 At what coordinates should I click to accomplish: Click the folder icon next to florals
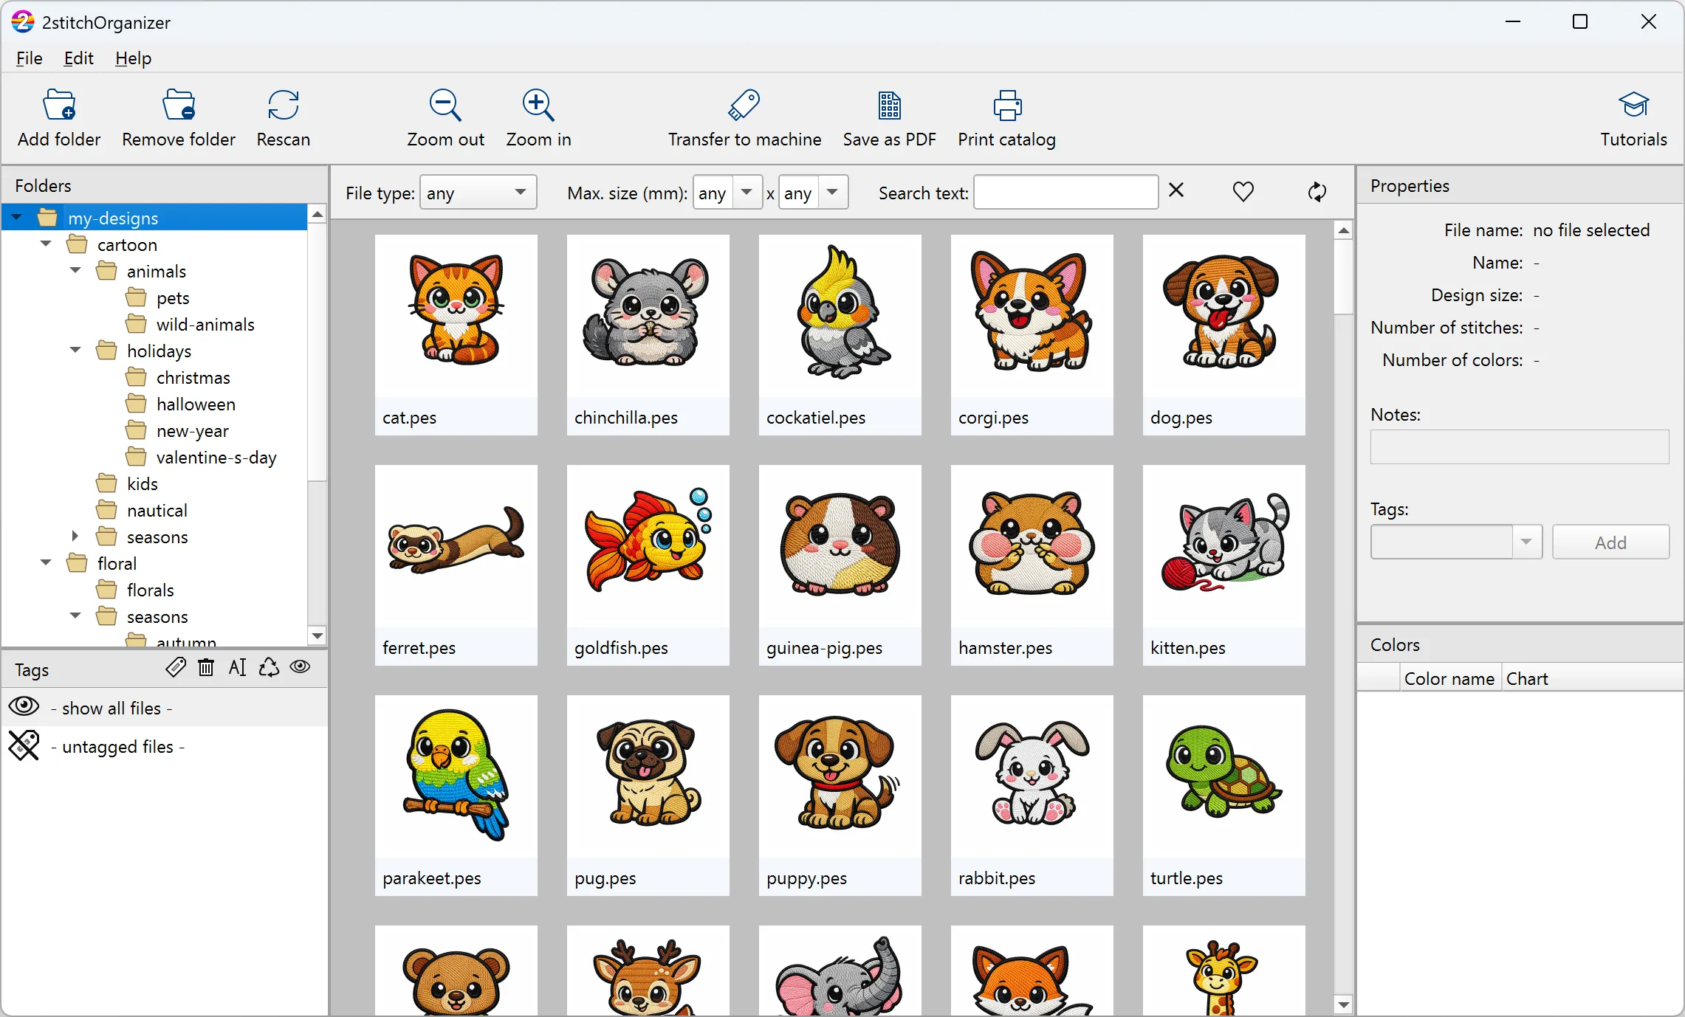pyautogui.click(x=106, y=590)
